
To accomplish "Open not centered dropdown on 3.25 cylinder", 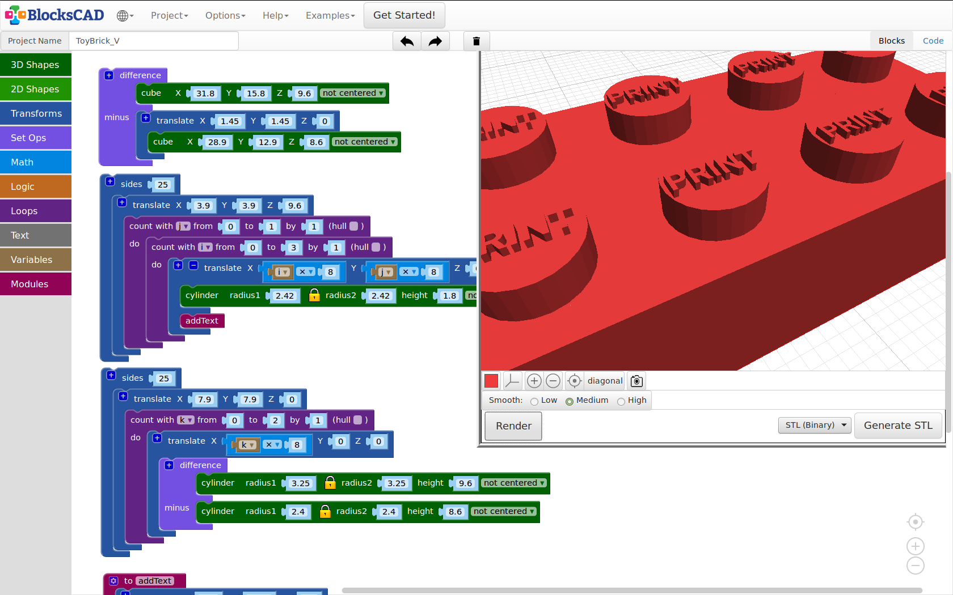I will (514, 483).
